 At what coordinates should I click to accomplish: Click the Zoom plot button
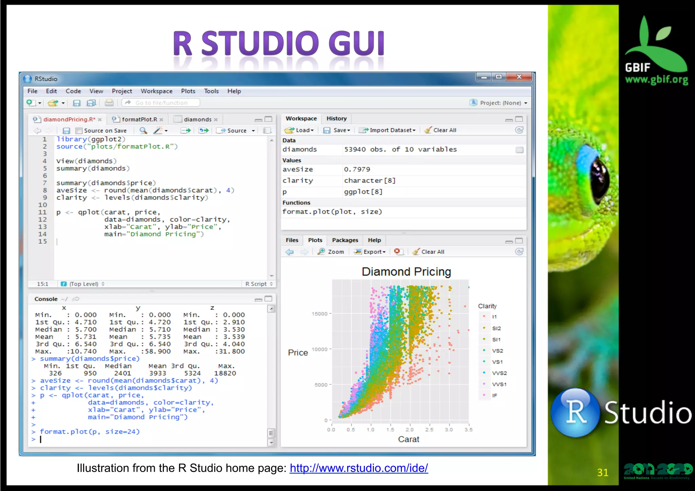tap(331, 252)
